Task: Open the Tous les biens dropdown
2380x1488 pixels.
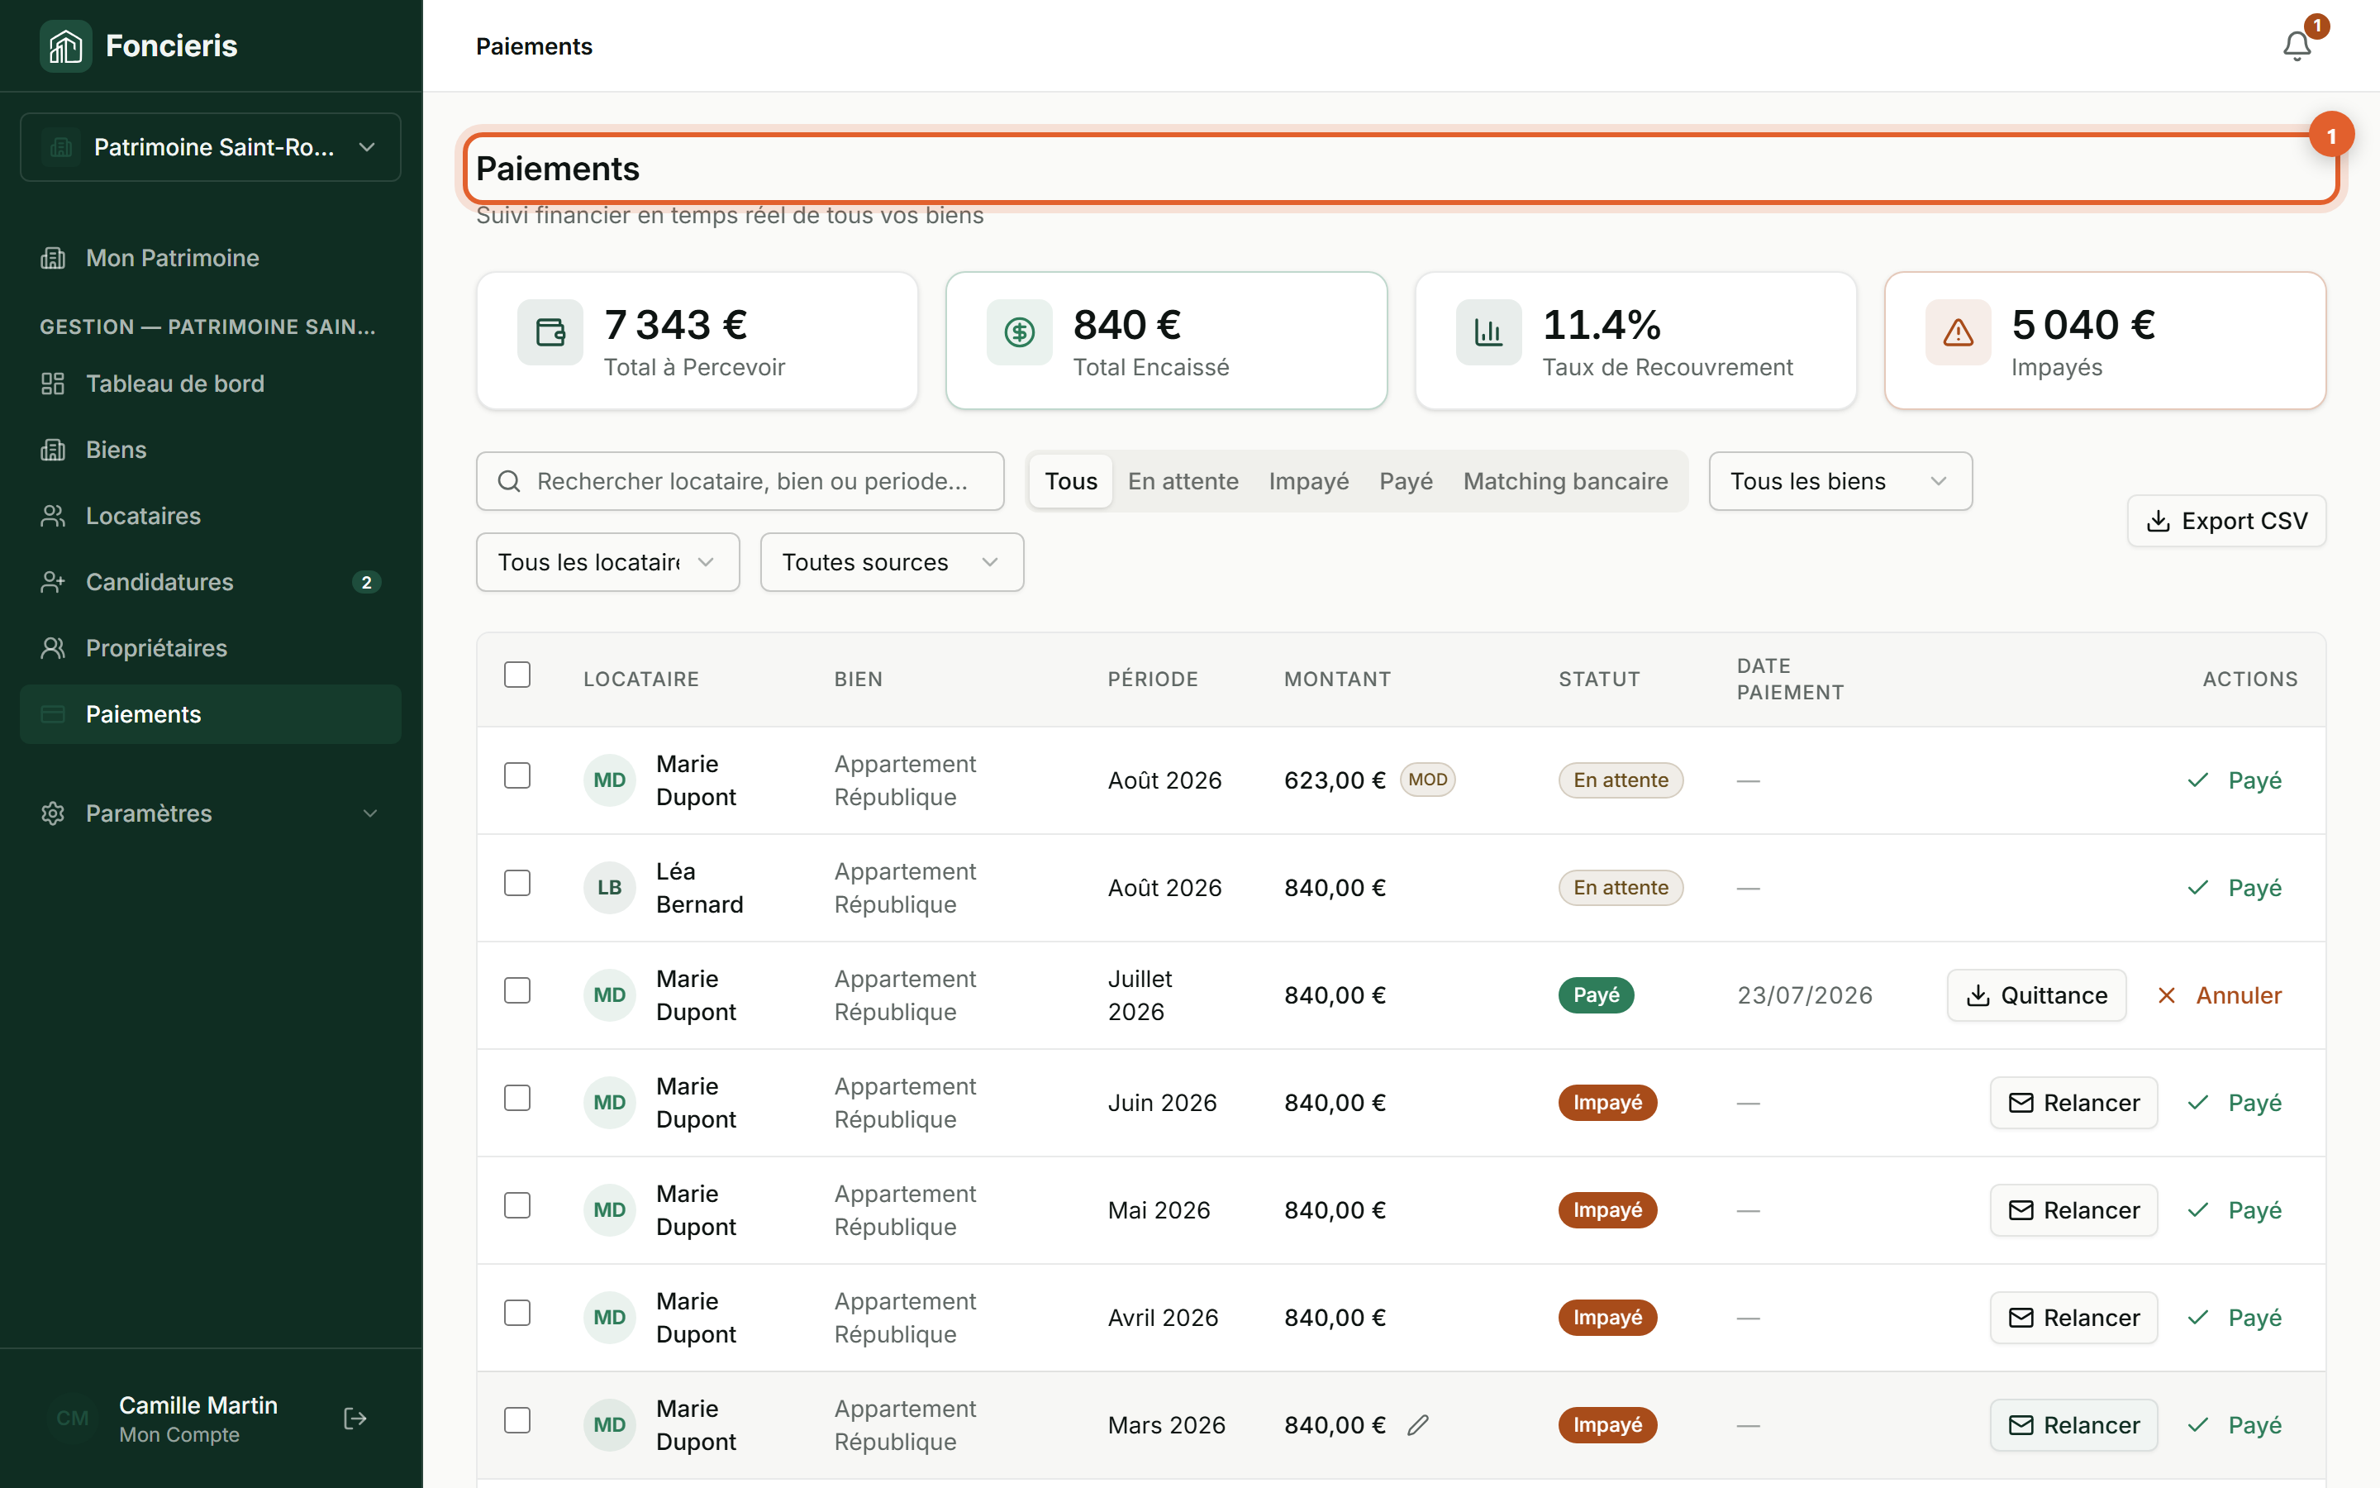Action: click(1840, 481)
